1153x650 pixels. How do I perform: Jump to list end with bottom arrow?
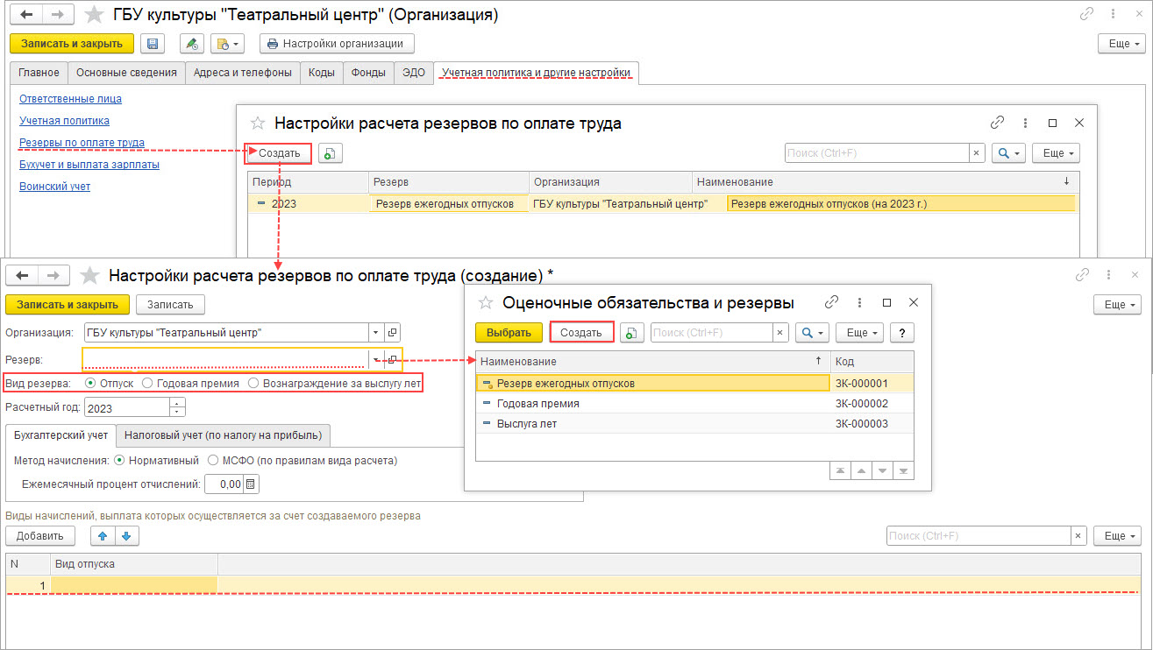(902, 470)
